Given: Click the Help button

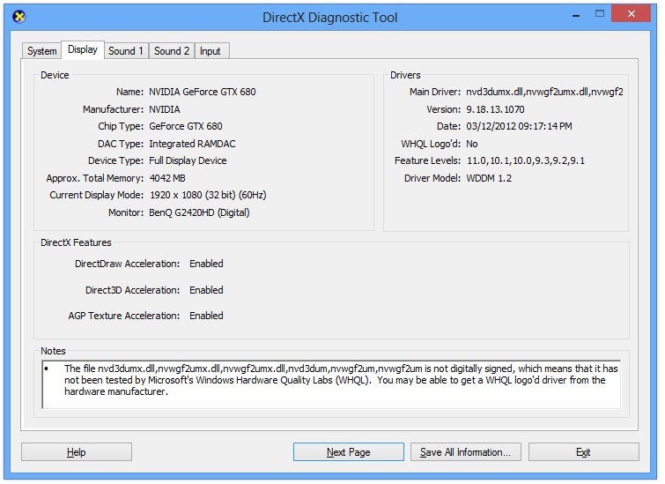Looking at the screenshot, I should [x=77, y=452].
